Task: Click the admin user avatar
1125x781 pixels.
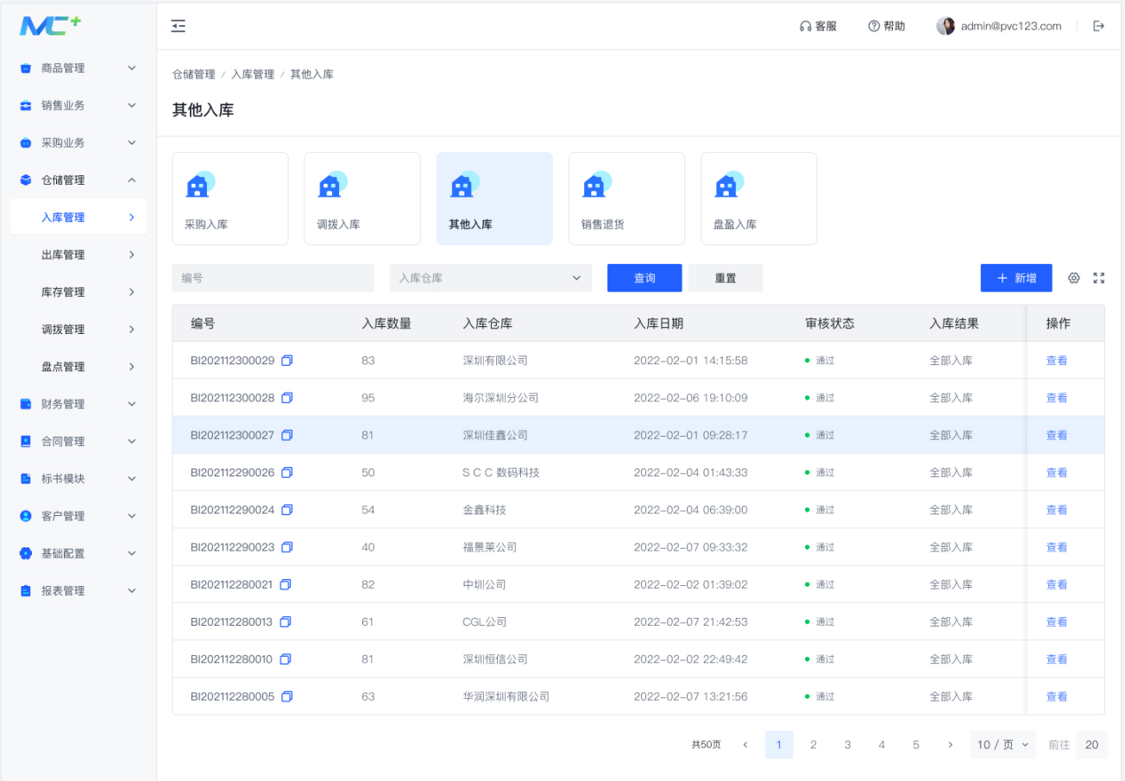Action: coord(946,26)
